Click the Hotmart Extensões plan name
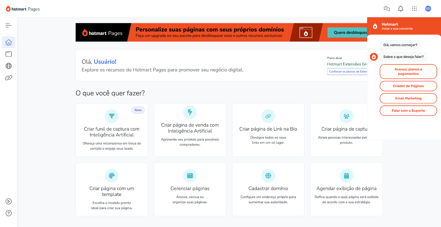 tap(347, 64)
